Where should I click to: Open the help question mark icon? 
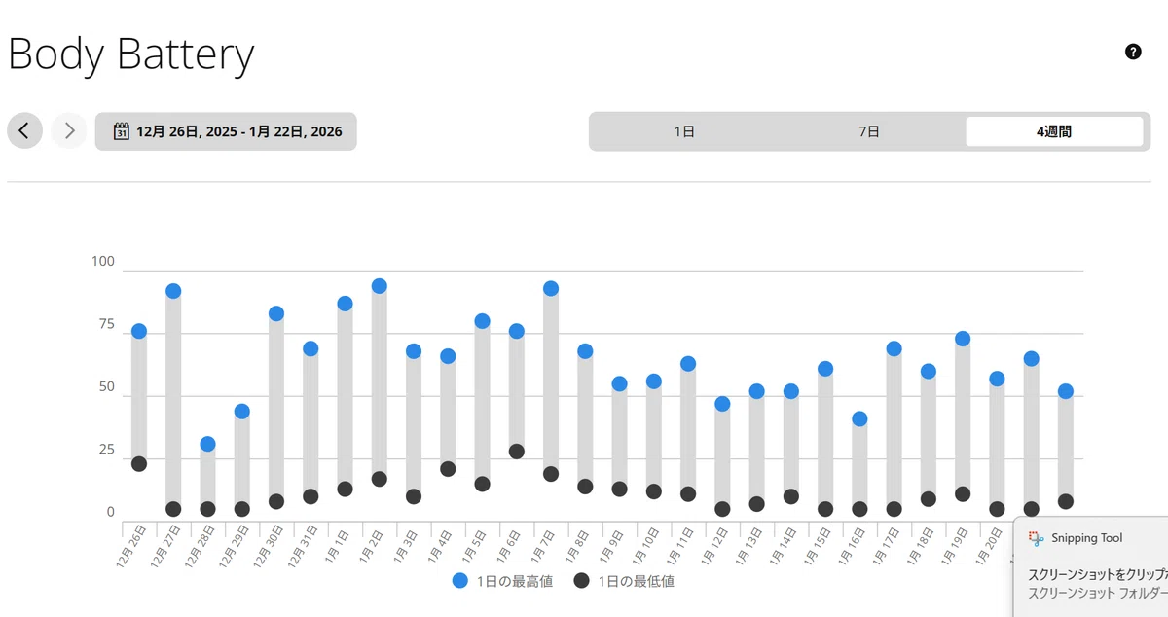click(1133, 52)
